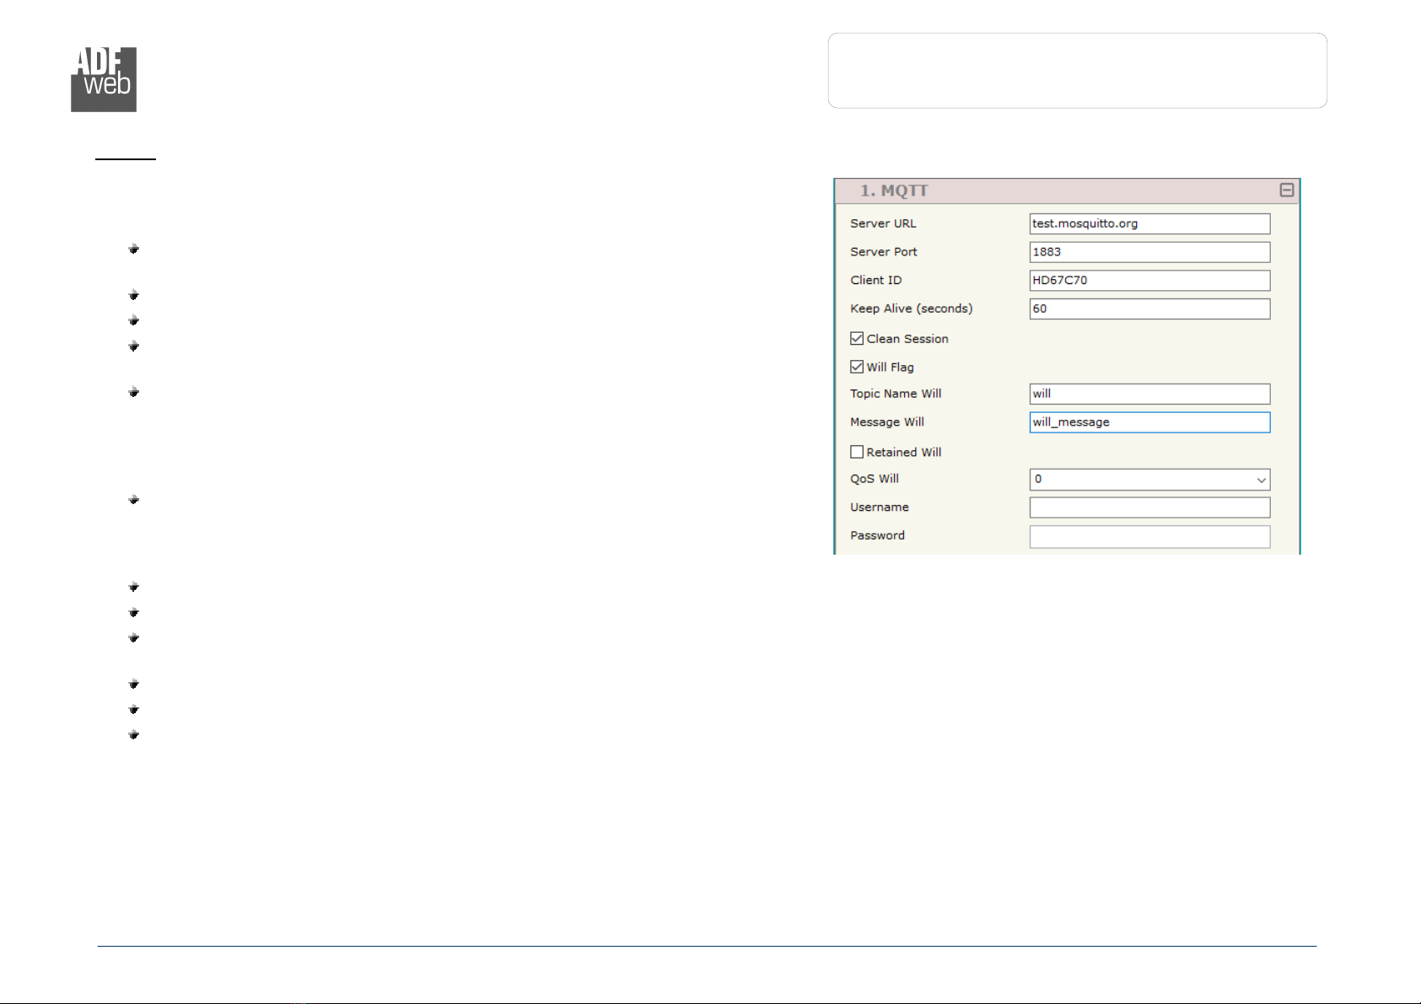Image resolution: width=1421 pixels, height=1004 pixels.
Task: Edit the Client ID field
Action: click(1149, 281)
